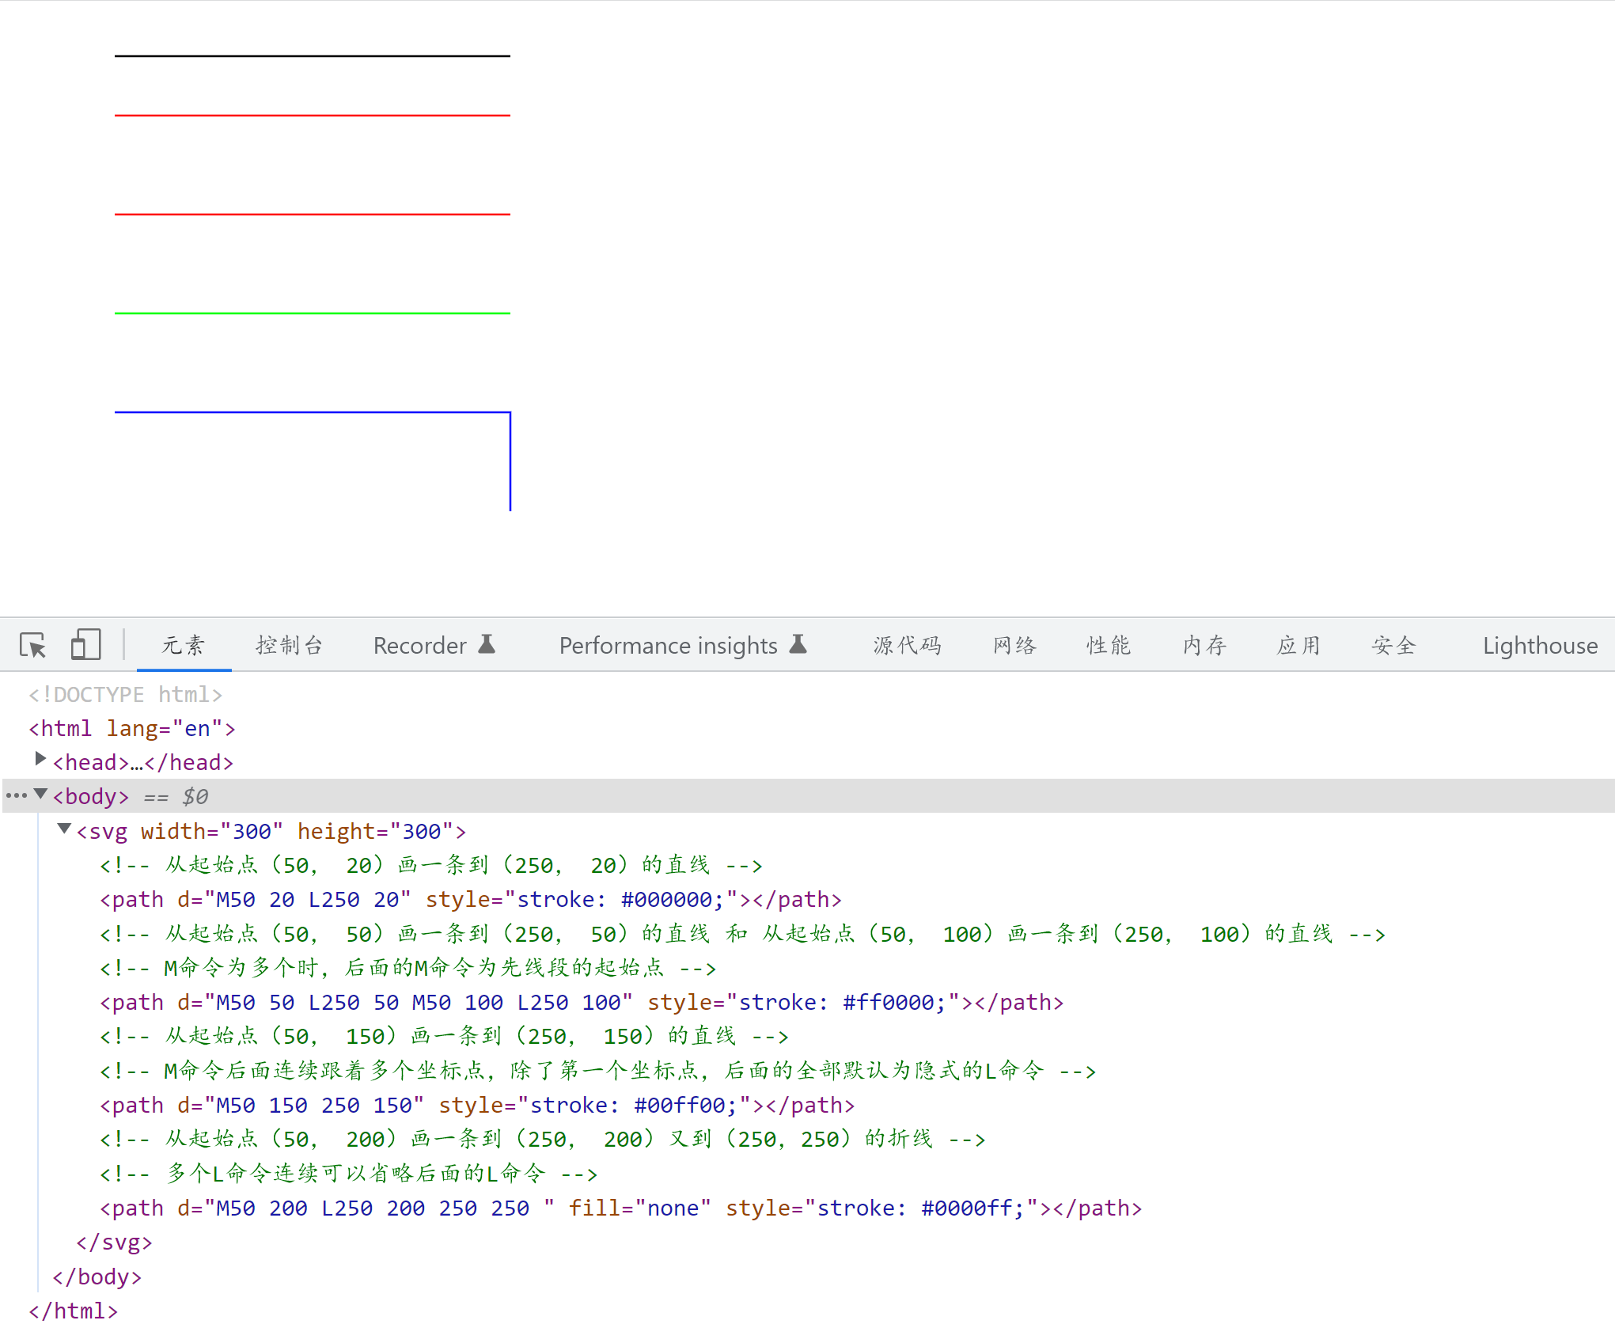Open the 安全 tab
The width and height of the screenshot is (1615, 1343).
(1393, 645)
